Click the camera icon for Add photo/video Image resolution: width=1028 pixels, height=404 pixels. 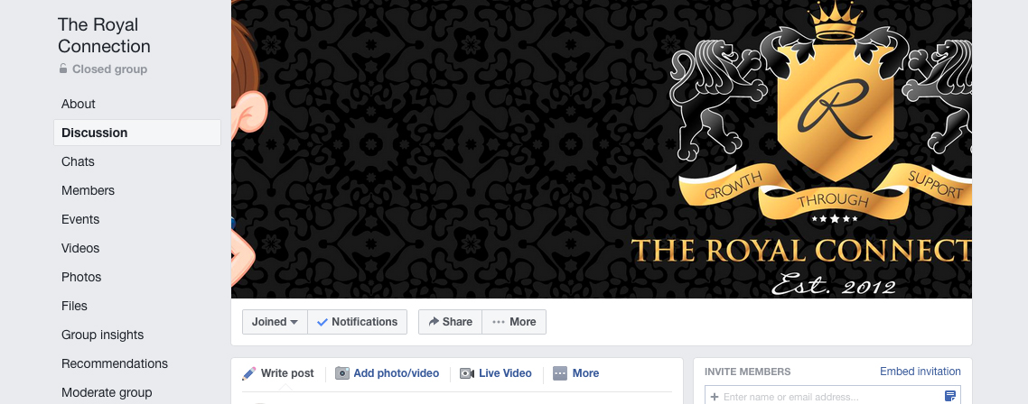pyautogui.click(x=342, y=373)
